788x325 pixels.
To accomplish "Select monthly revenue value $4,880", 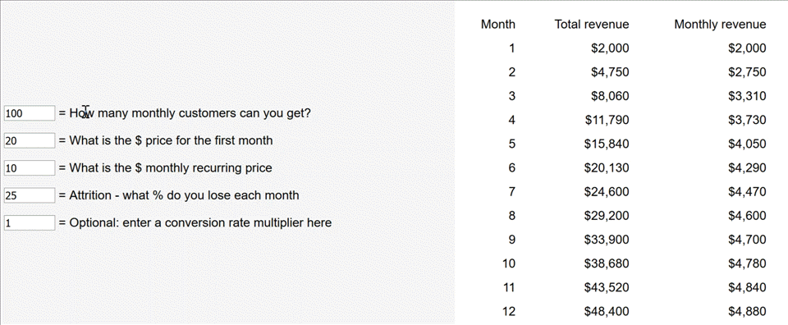I will [x=747, y=311].
